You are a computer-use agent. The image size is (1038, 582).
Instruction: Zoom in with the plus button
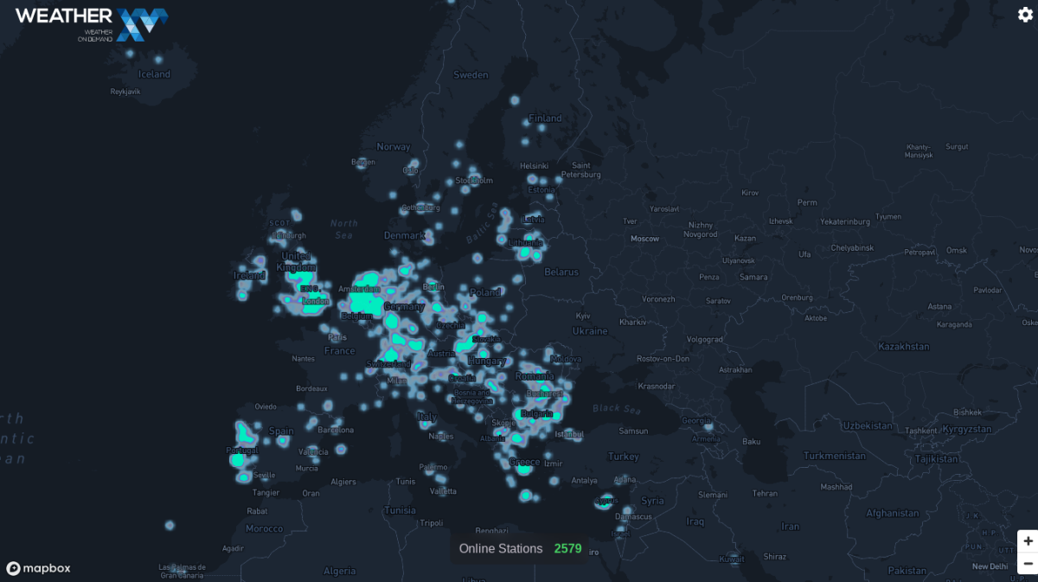[1028, 541]
